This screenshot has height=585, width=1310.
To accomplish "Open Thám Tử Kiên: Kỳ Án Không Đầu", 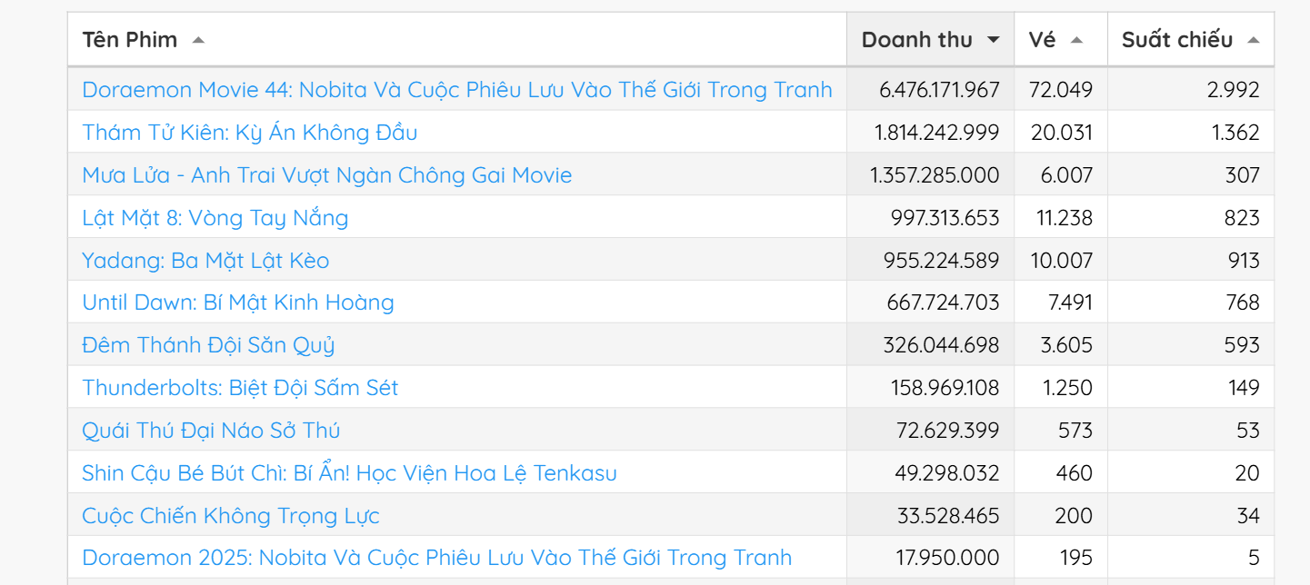I will (249, 132).
